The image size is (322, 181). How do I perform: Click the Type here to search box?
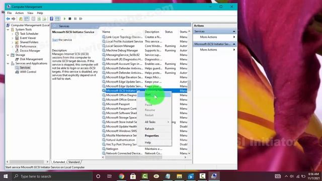51,176
